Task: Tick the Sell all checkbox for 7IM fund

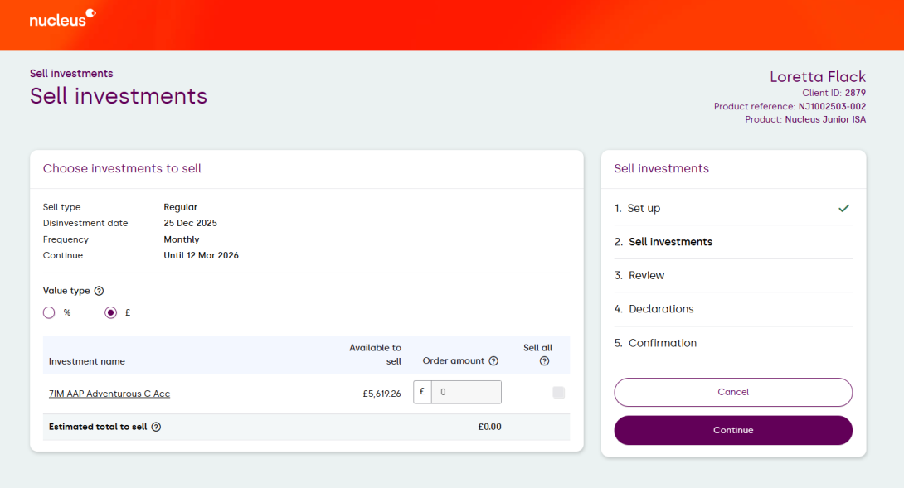Action: pos(559,393)
